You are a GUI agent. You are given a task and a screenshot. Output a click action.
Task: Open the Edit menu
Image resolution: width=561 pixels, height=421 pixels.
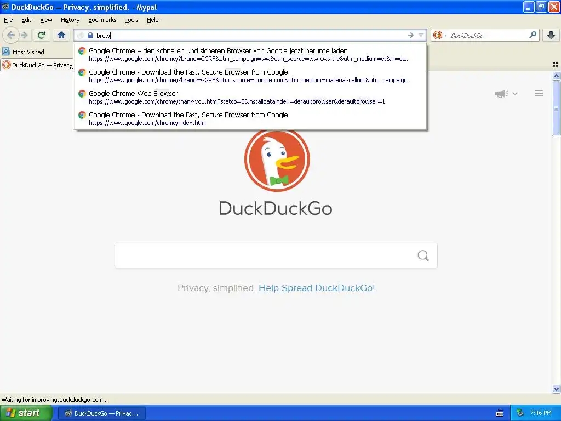click(26, 20)
